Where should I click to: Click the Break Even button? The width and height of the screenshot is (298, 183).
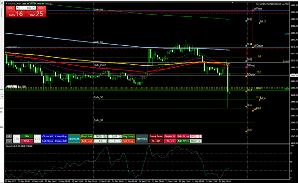pos(156,136)
